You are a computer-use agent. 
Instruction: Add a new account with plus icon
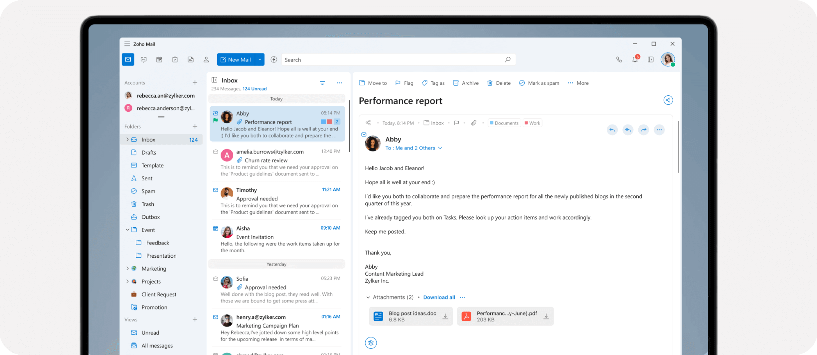pyautogui.click(x=195, y=82)
